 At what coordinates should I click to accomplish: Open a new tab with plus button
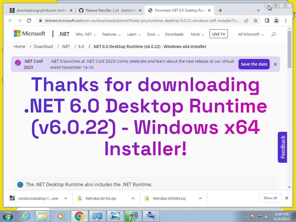220,10
